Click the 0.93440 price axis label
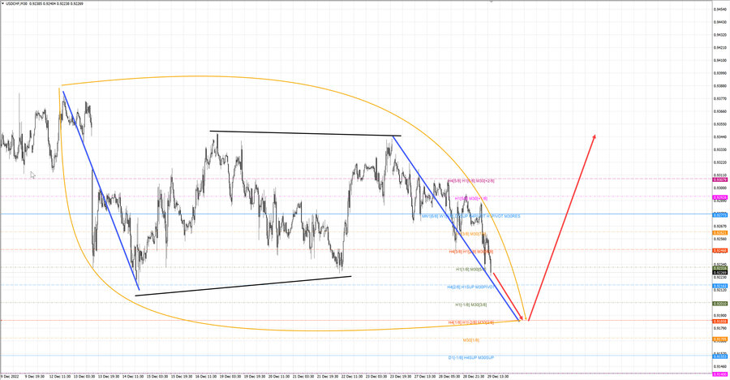Image resolution: width=730 pixels, height=380 pixels. click(x=721, y=136)
